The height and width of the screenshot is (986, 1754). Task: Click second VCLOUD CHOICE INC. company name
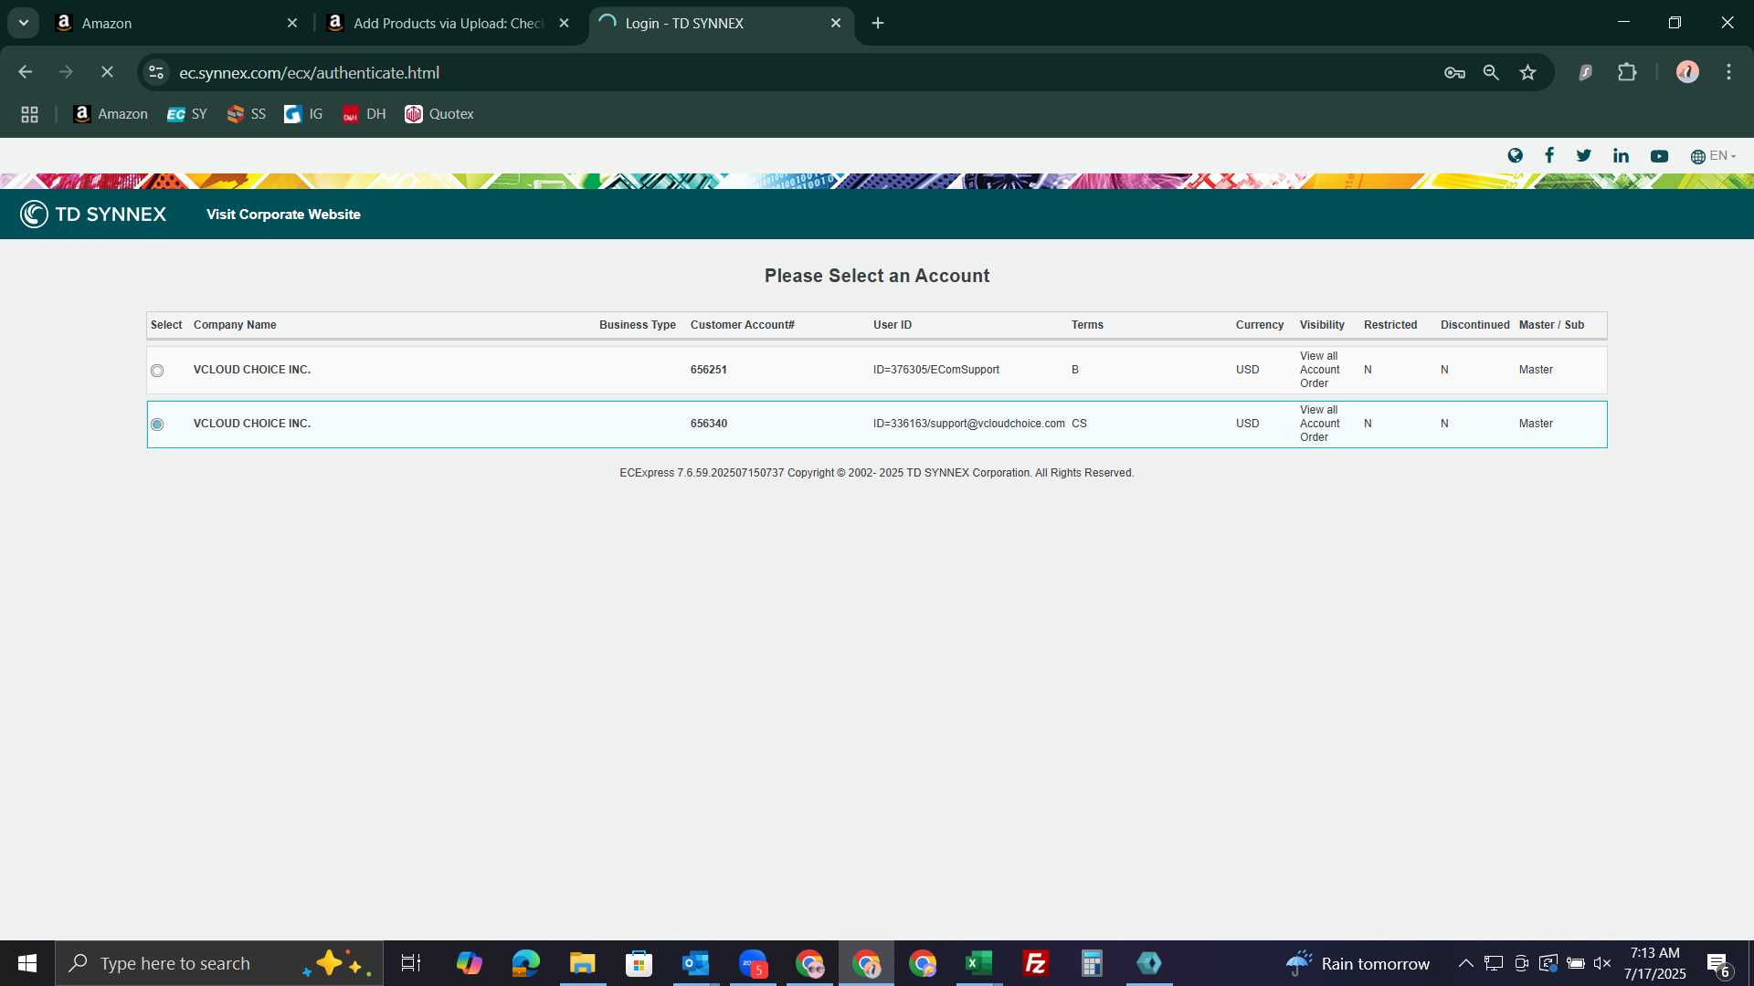[252, 424]
